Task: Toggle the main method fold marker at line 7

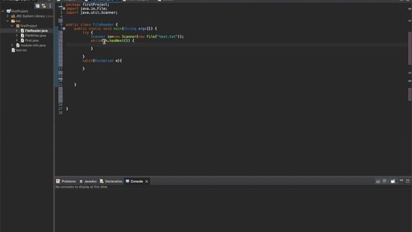Action: (64, 28)
